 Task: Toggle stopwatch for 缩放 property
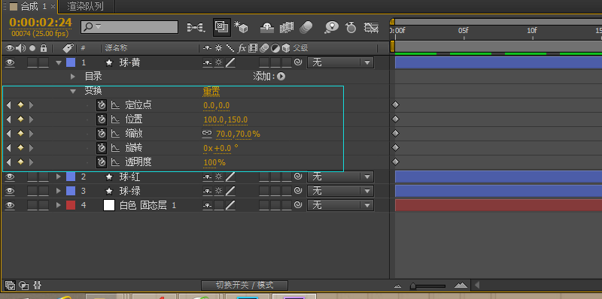pos(102,134)
